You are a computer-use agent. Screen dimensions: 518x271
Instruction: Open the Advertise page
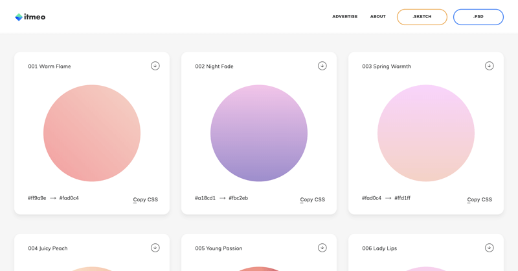344,17
